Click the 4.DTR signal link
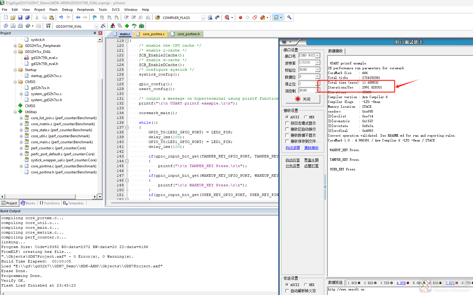 (401, 283)
